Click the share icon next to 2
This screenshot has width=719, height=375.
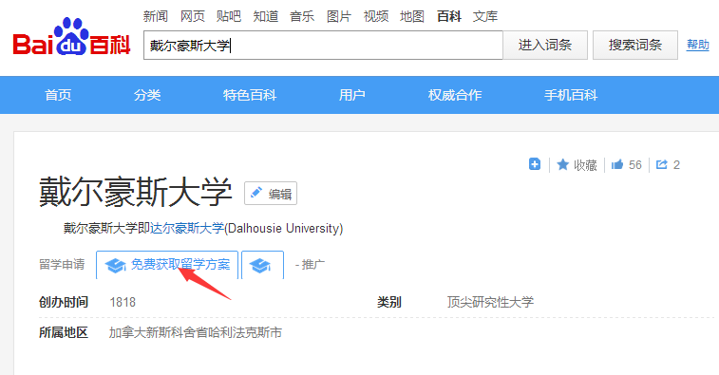pyautogui.click(x=662, y=164)
